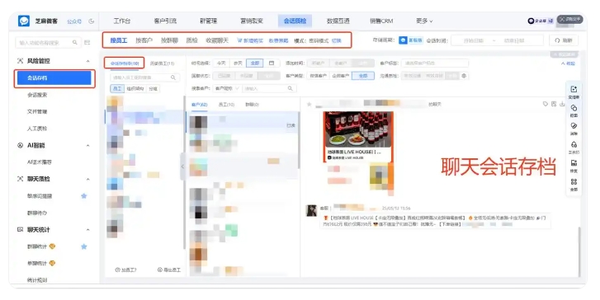Image resolution: width=600 pixels, height=300 pixels.
Task: Click the 刷新 refresh button
Action: (564, 40)
